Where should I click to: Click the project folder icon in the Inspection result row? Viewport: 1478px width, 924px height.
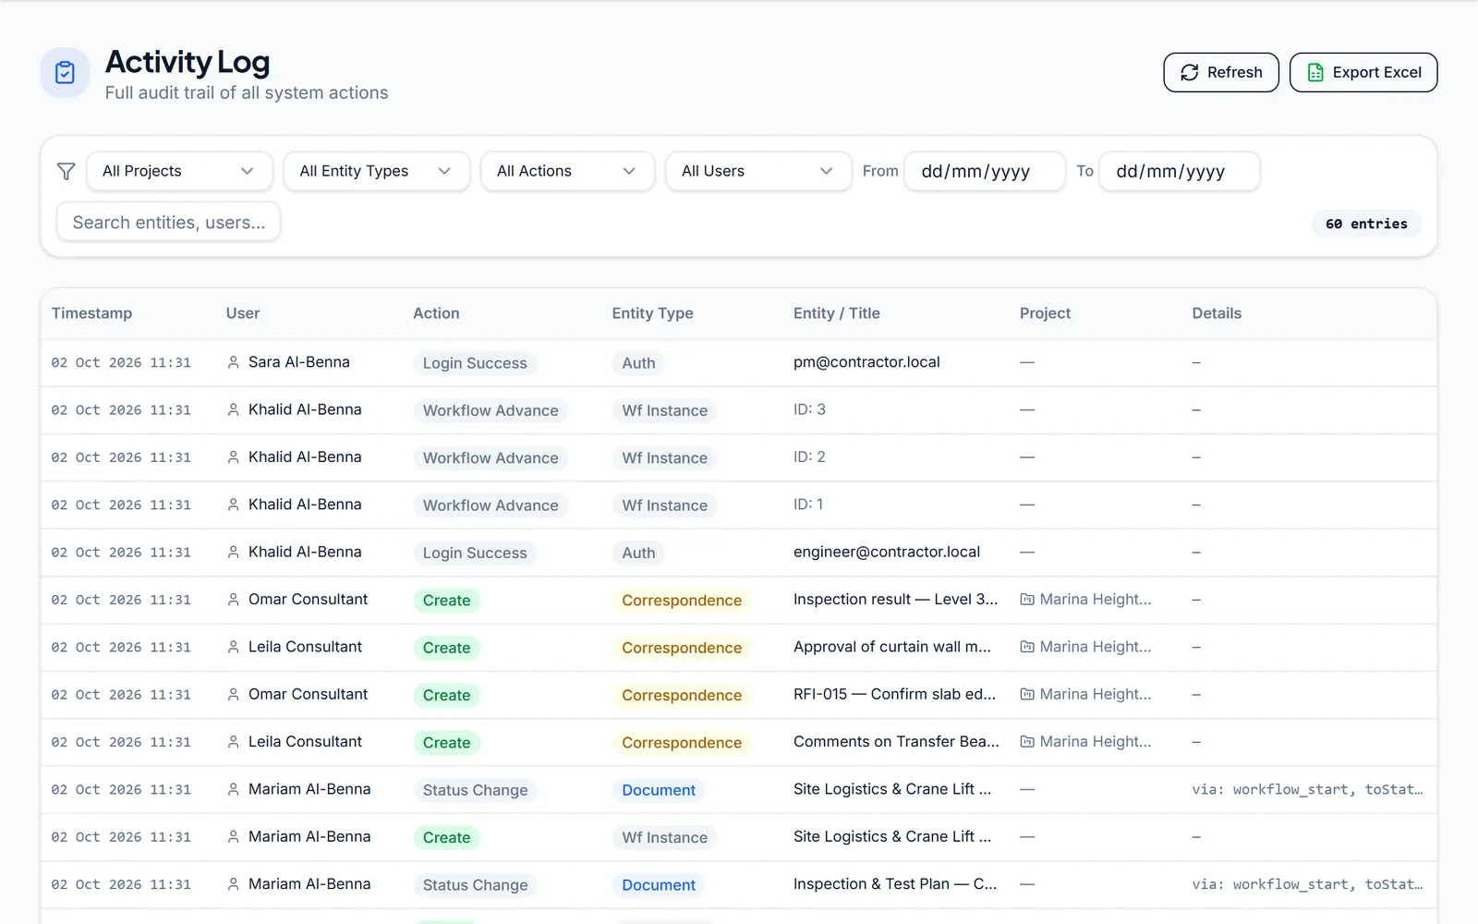click(x=1027, y=600)
